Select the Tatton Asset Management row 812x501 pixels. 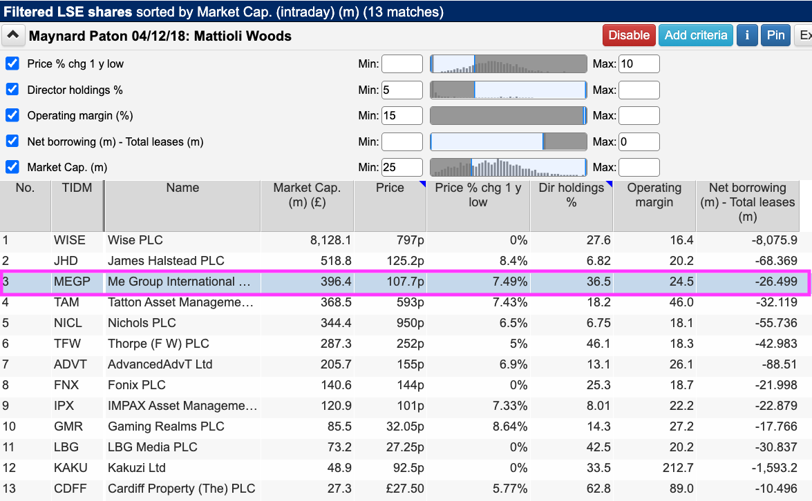tap(181, 302)
